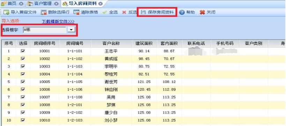The width and height of the screenshot is (286, 126).
Task: Click the 客户类别 column header
Action: tap(254, 44)
